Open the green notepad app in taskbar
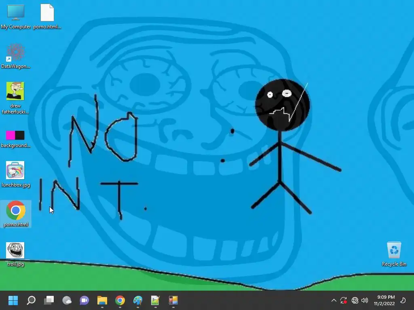The image size is (414, 310). pos(155,300)
